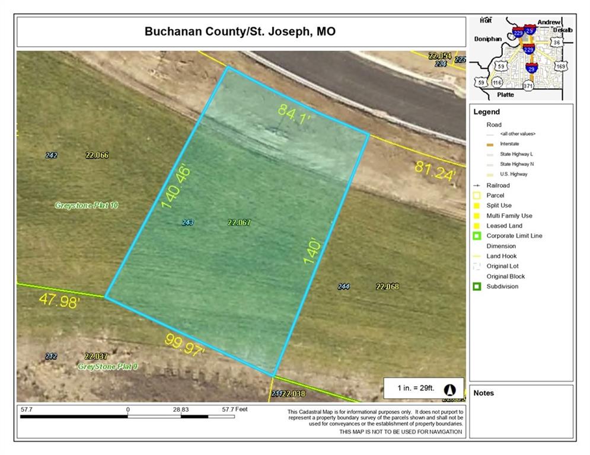Click the Greystone Plat 10 subdivision label
Image resolution: width=590 pixels, height=455 pixels.
(x=87, y=206)
